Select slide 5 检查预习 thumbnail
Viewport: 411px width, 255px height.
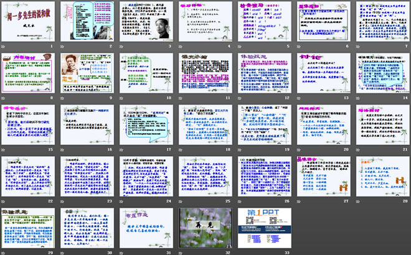(x=265, y=22)
